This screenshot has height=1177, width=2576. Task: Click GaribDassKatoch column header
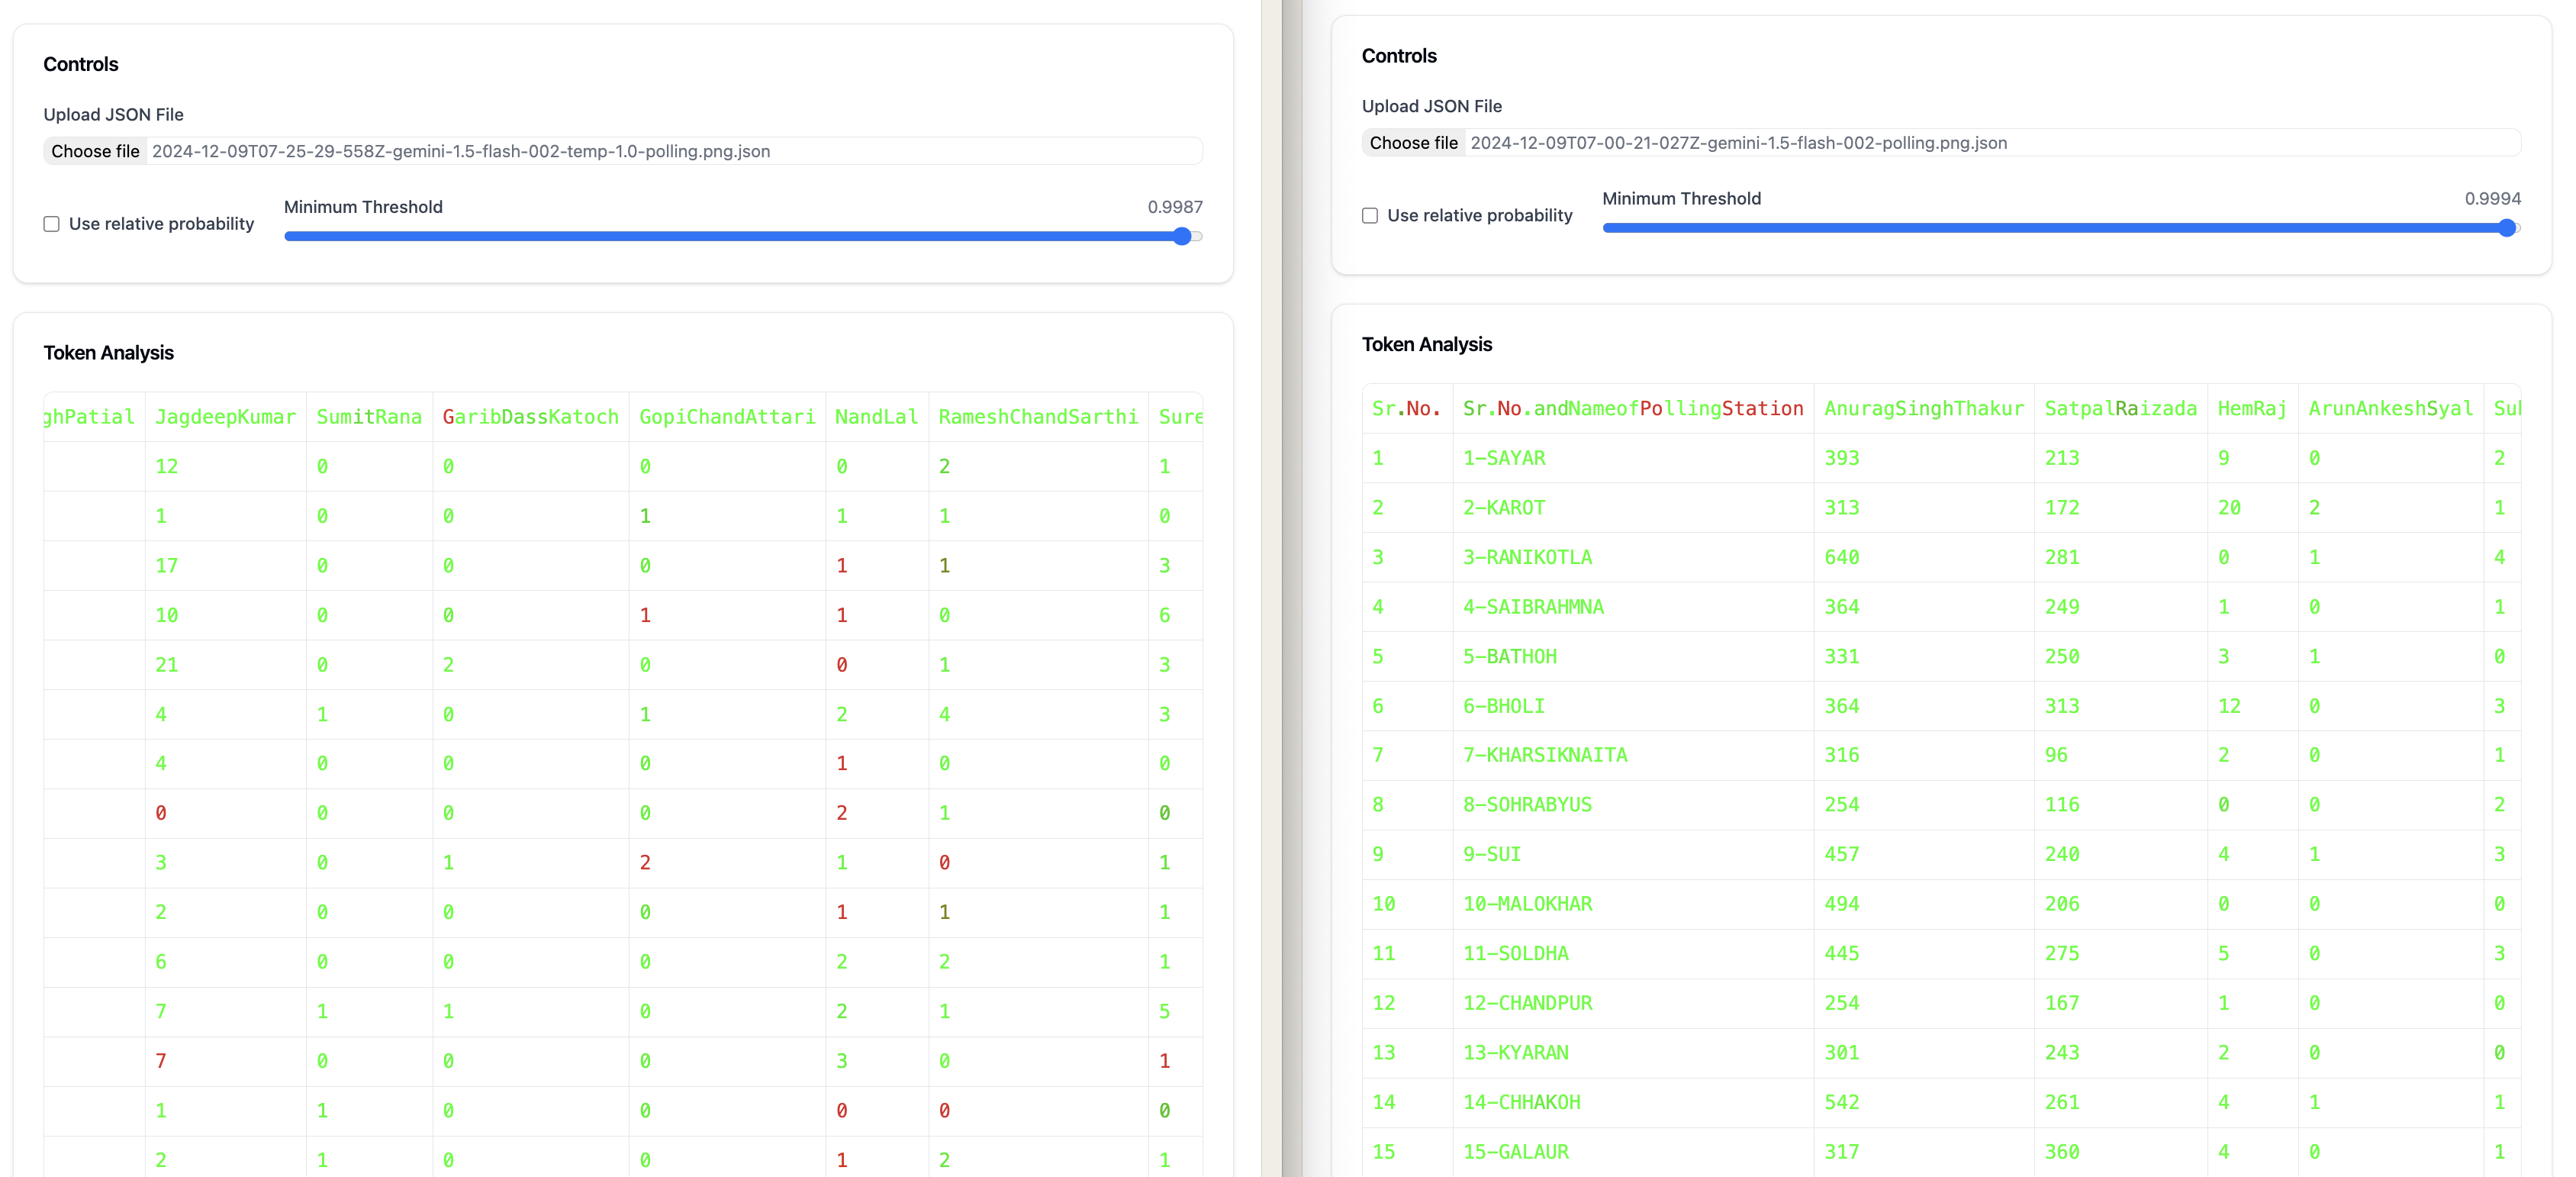(x=530, y=417)
